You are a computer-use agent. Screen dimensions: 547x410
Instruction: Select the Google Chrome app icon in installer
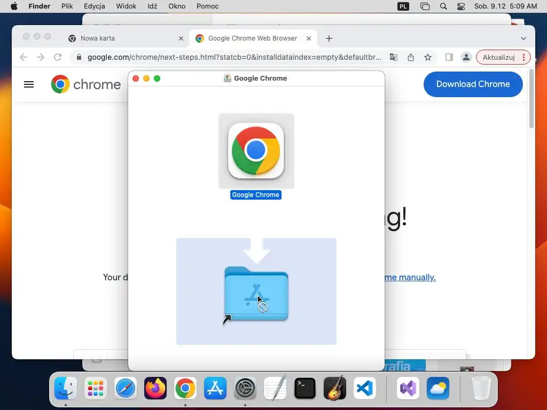coord(256,151)
